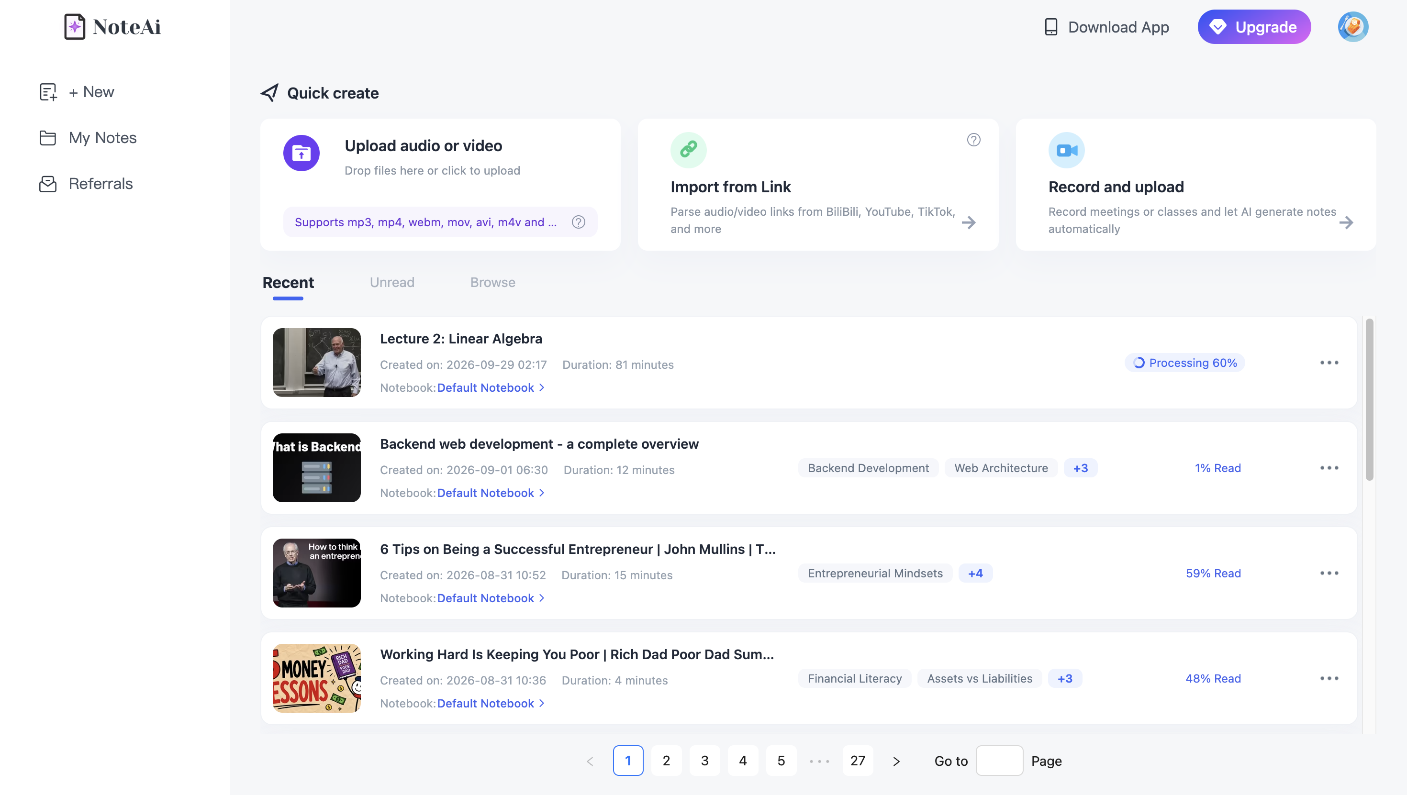1407x795 pixels.
Task: Click the purple upload folder icon
Action: tap(301, 153)
